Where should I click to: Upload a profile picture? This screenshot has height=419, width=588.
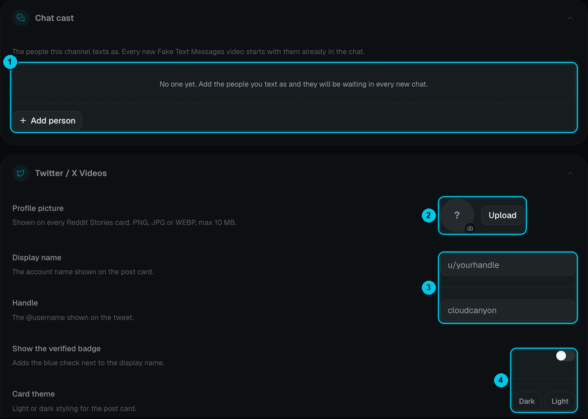(x=503, y=215)
